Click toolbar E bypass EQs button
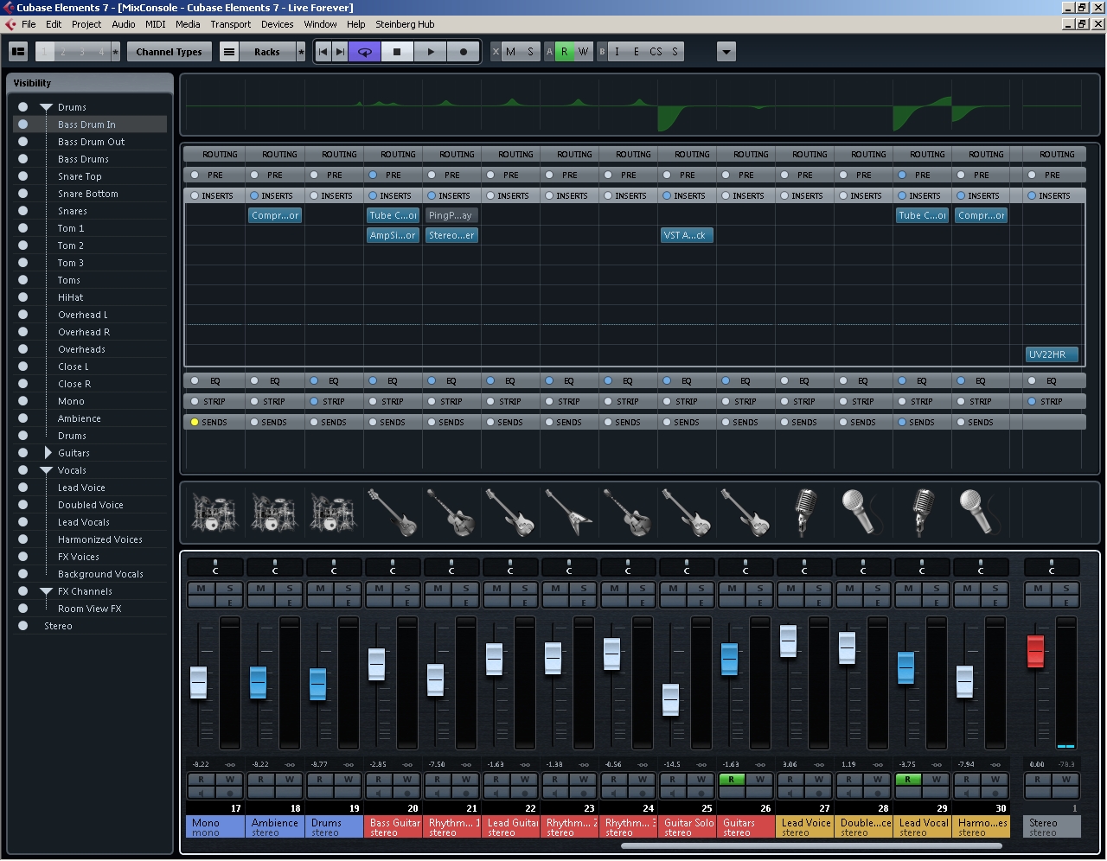 [637, 52]
